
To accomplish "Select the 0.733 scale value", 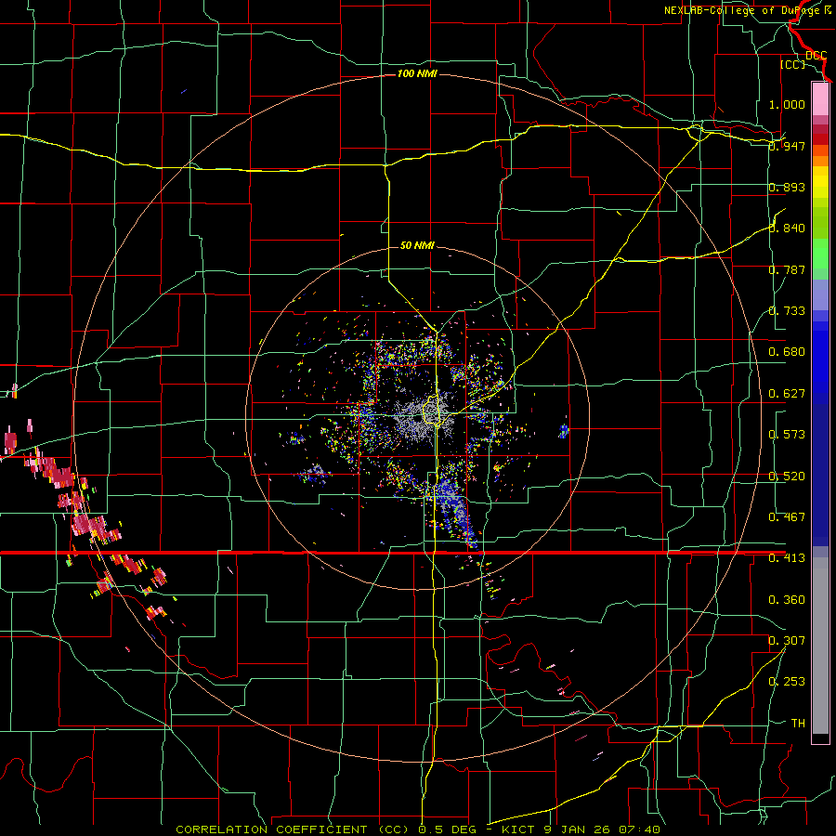I will 787,311.
